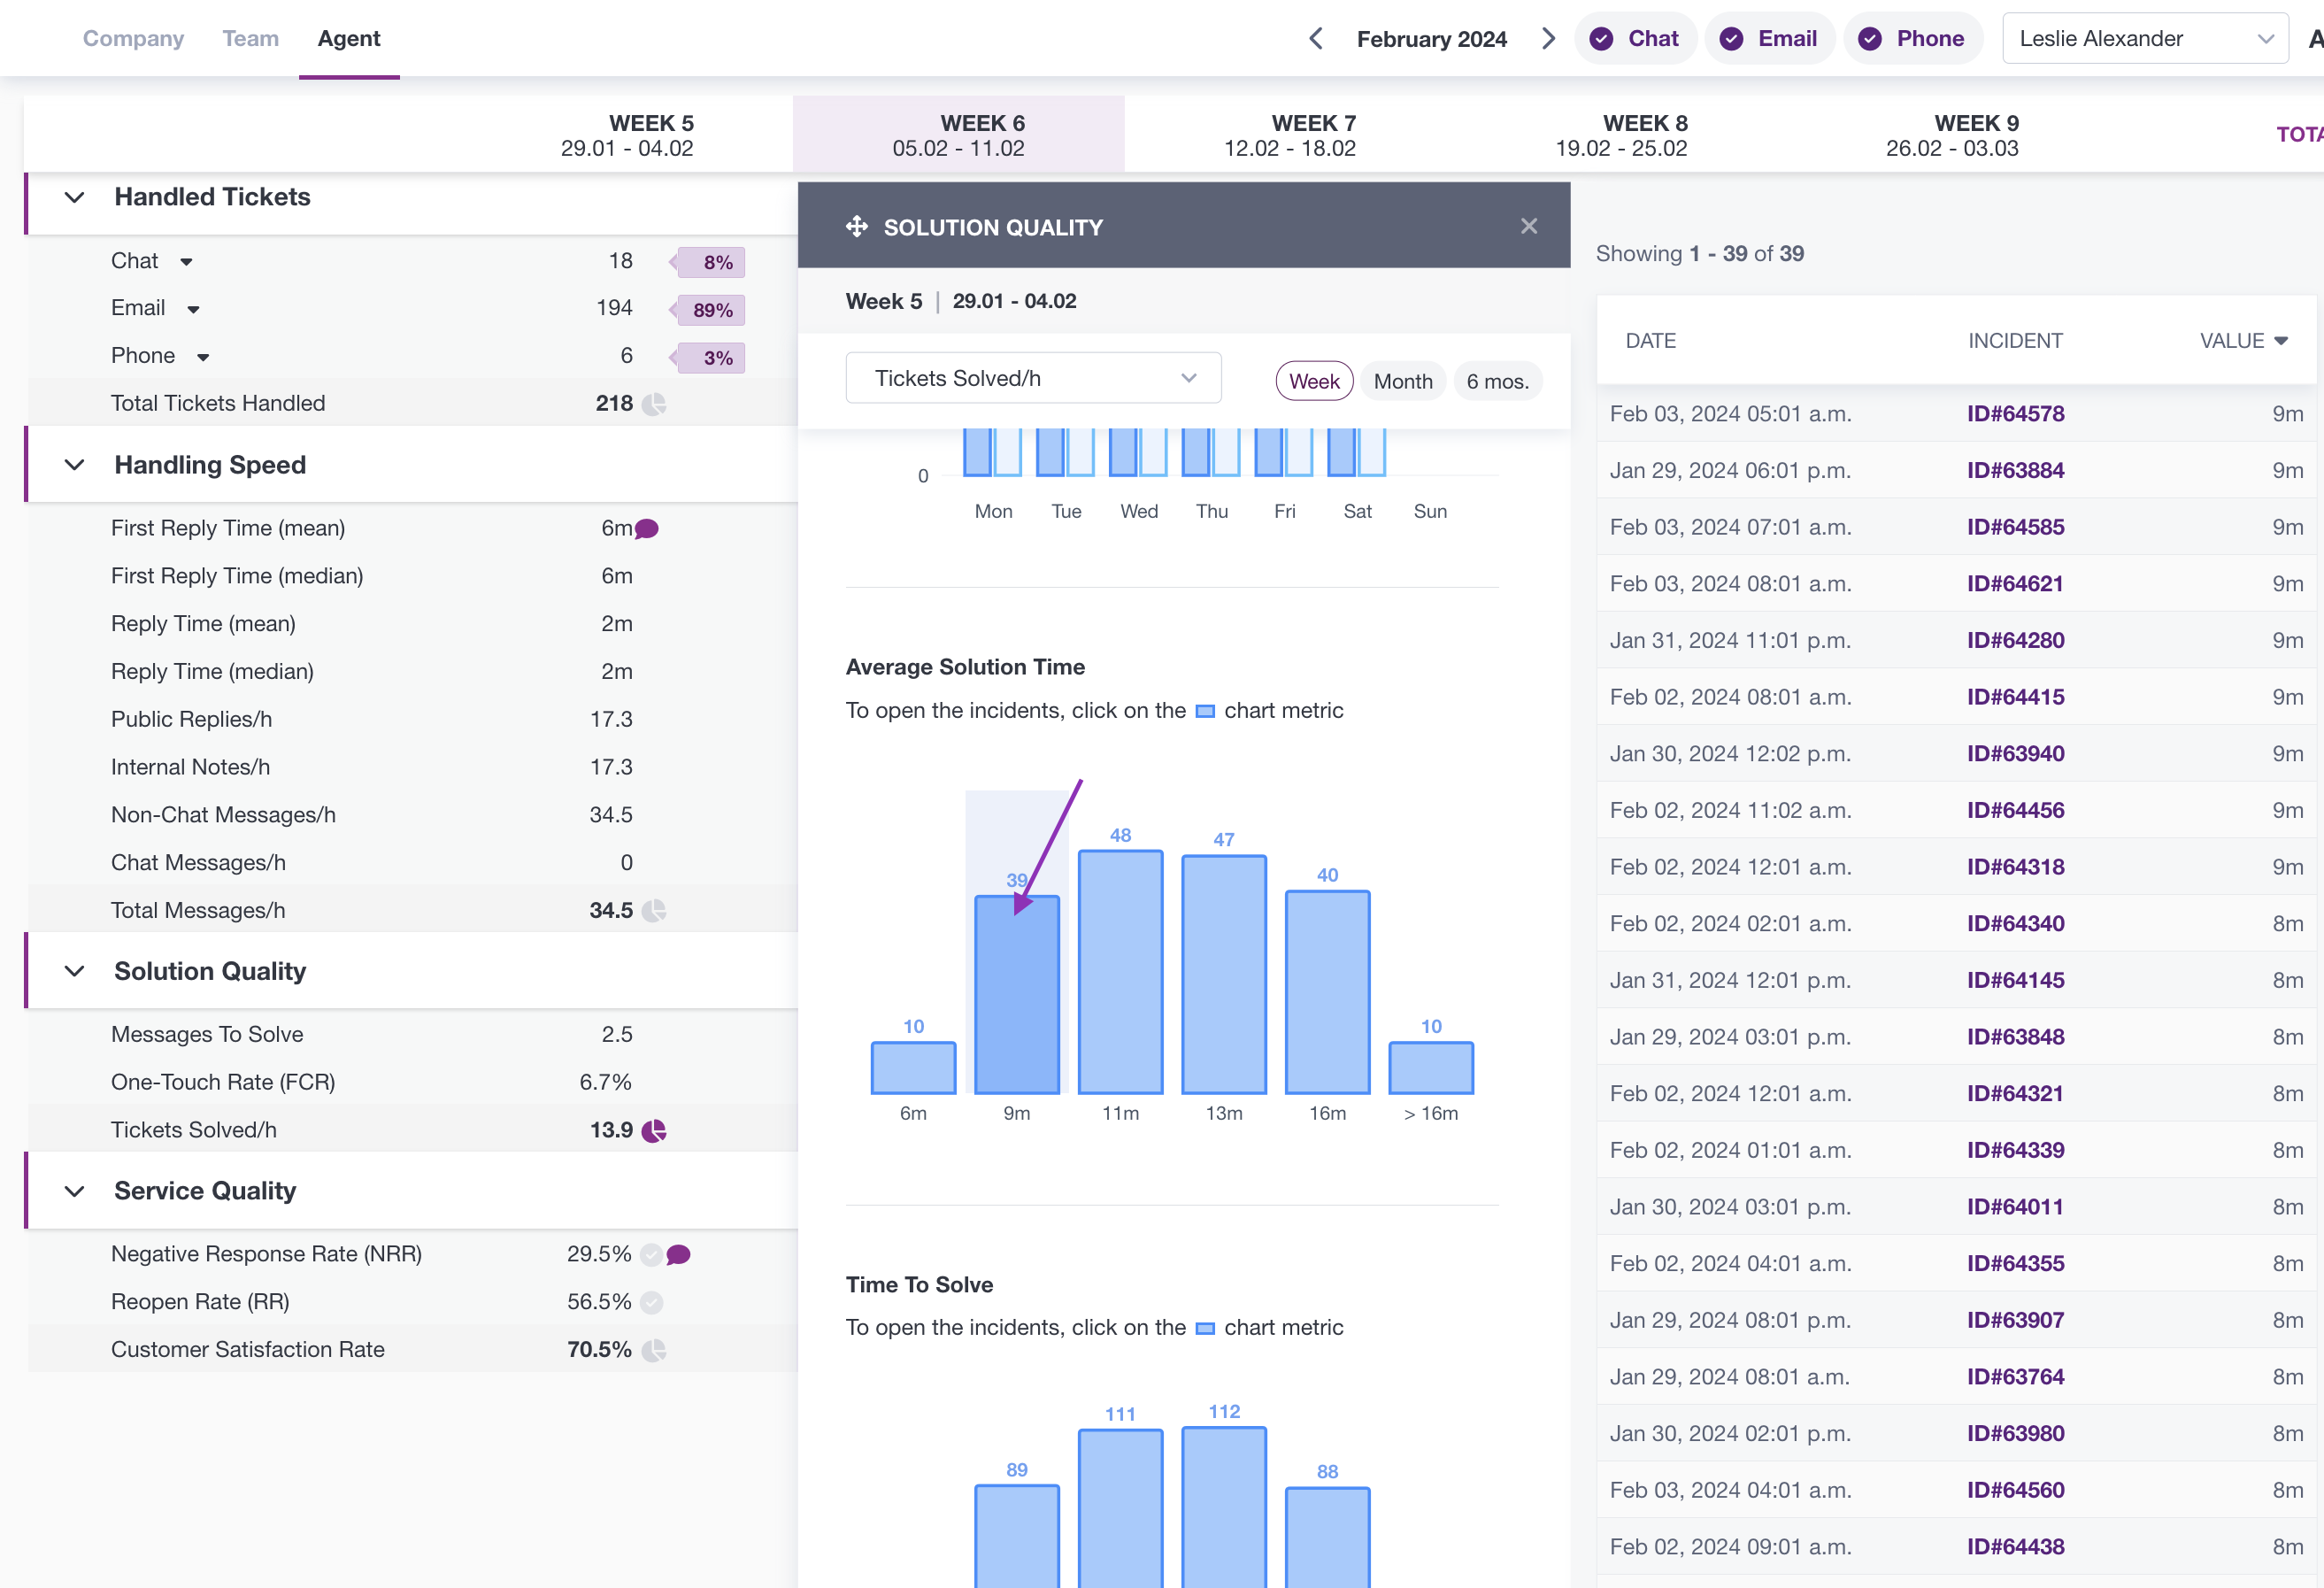
Task: Switch to the Company tab
Action: (x=133, y=39)
